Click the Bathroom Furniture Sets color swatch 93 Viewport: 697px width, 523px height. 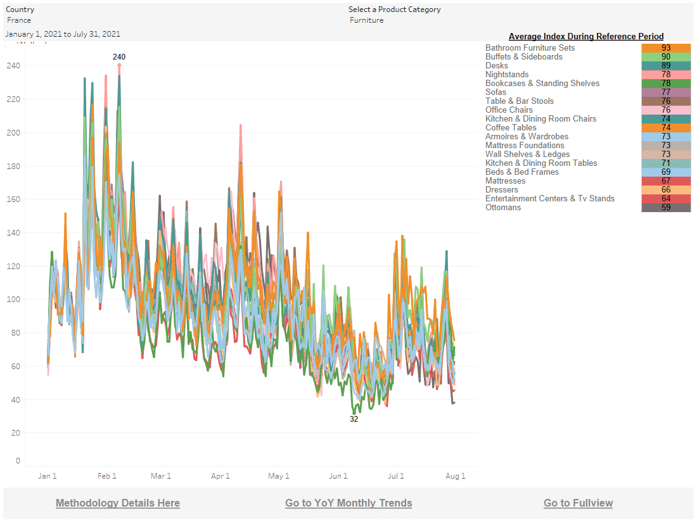(x=665, y=48)
